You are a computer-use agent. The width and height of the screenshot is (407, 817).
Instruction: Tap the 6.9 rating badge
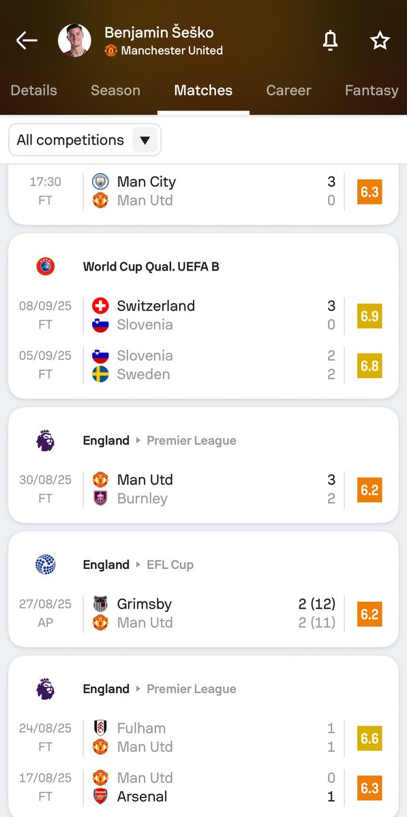pos(370,315)
